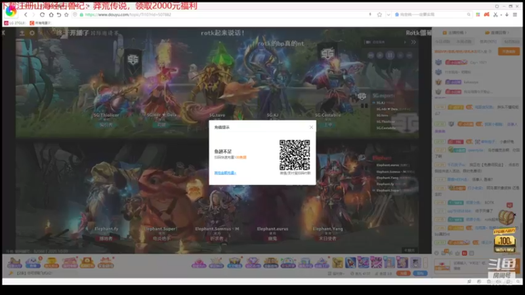This screenshot has height=295, width=525.
Task: Open the scissors screenshot tool
Action: click(x=495, y=14)
